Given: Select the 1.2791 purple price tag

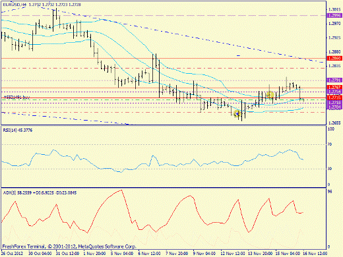Looking at the screenshot, I should coord(334,80).
